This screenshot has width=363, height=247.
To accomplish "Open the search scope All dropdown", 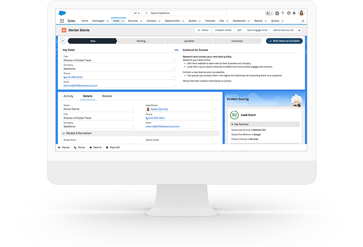I will (137, 13).
